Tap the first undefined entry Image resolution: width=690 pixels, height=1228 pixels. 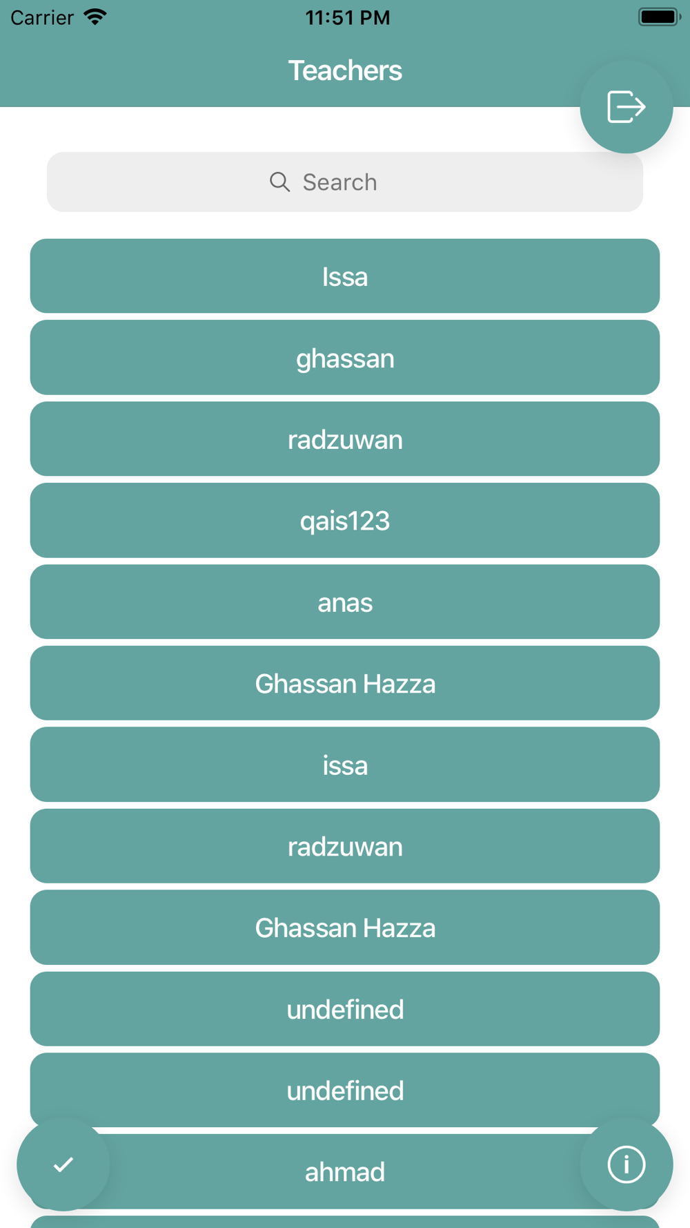(x=345, y=1010)
